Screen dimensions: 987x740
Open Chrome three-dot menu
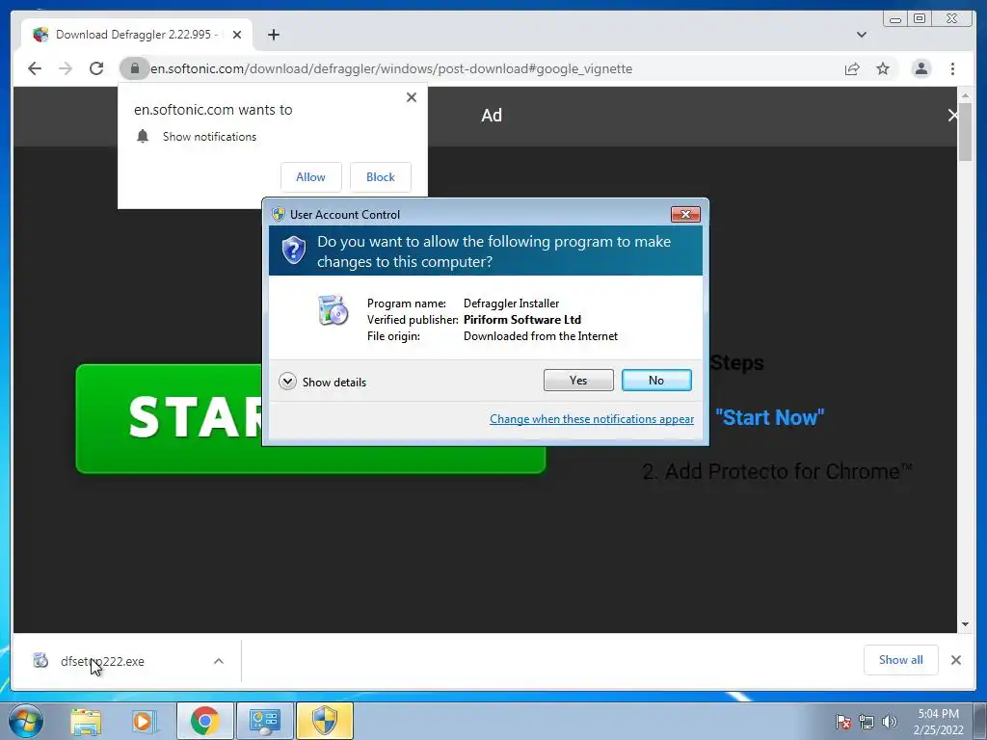[x=952, y=68]
